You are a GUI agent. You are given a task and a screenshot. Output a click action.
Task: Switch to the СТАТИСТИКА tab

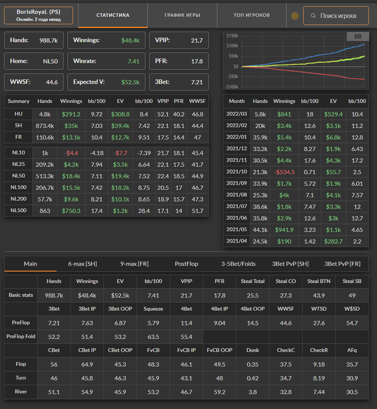point(113,15)
